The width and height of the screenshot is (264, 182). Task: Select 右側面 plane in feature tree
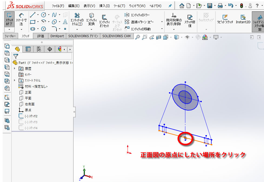tap(27, 104)
